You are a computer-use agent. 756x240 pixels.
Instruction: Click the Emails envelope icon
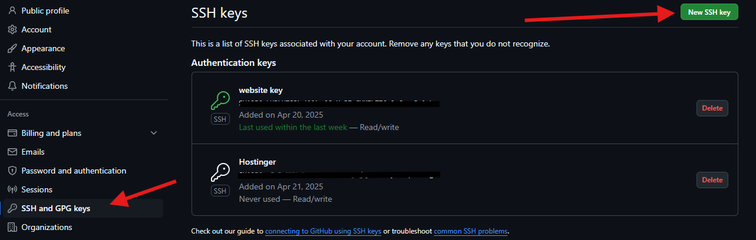click(12, 152)
